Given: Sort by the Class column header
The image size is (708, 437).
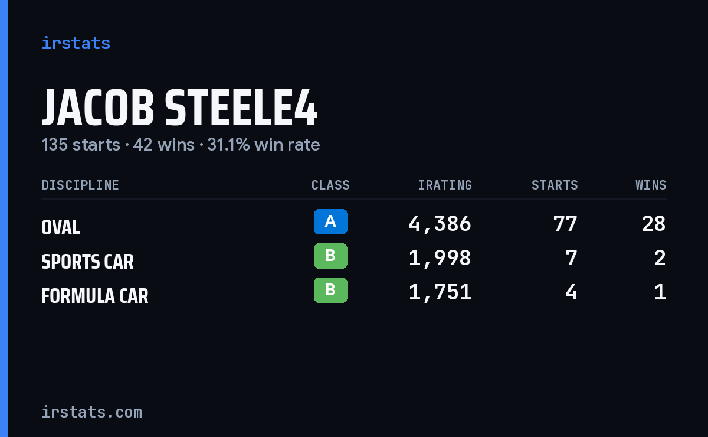Looking at the screenshot, I should [330, 185].
